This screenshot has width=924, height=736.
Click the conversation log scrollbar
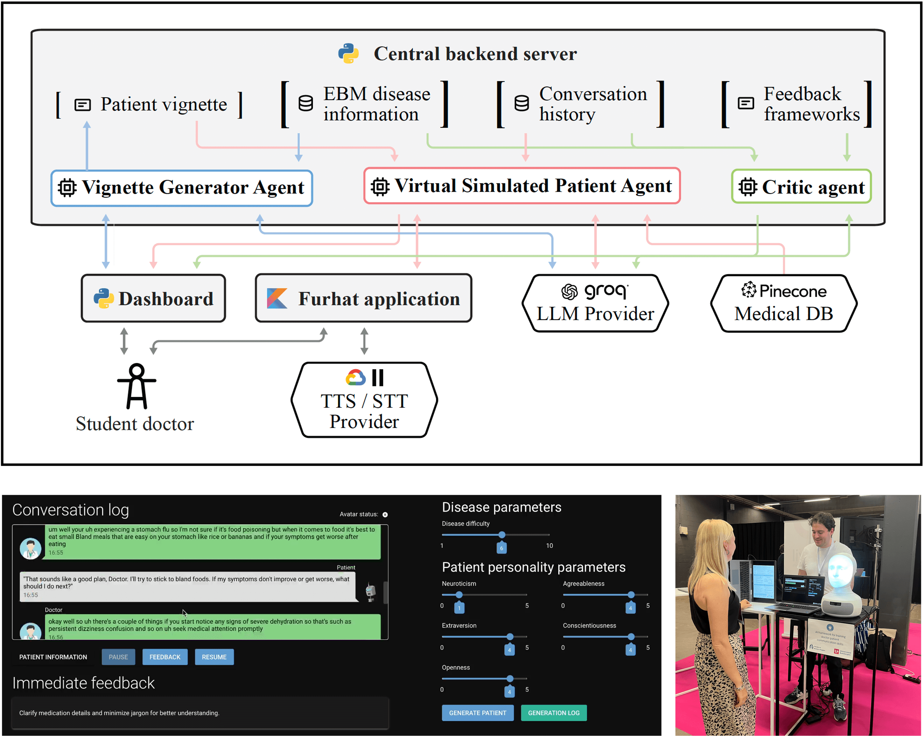(x=385, y=593)
